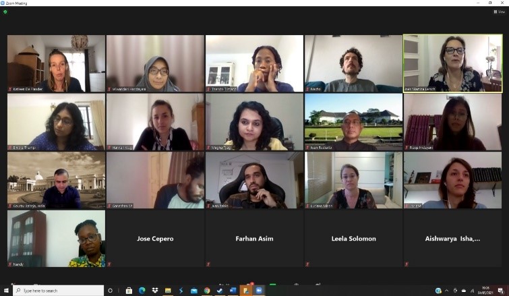
Task: Launch Dropbox from the taskbar
Action: click(x=155, y=291)
